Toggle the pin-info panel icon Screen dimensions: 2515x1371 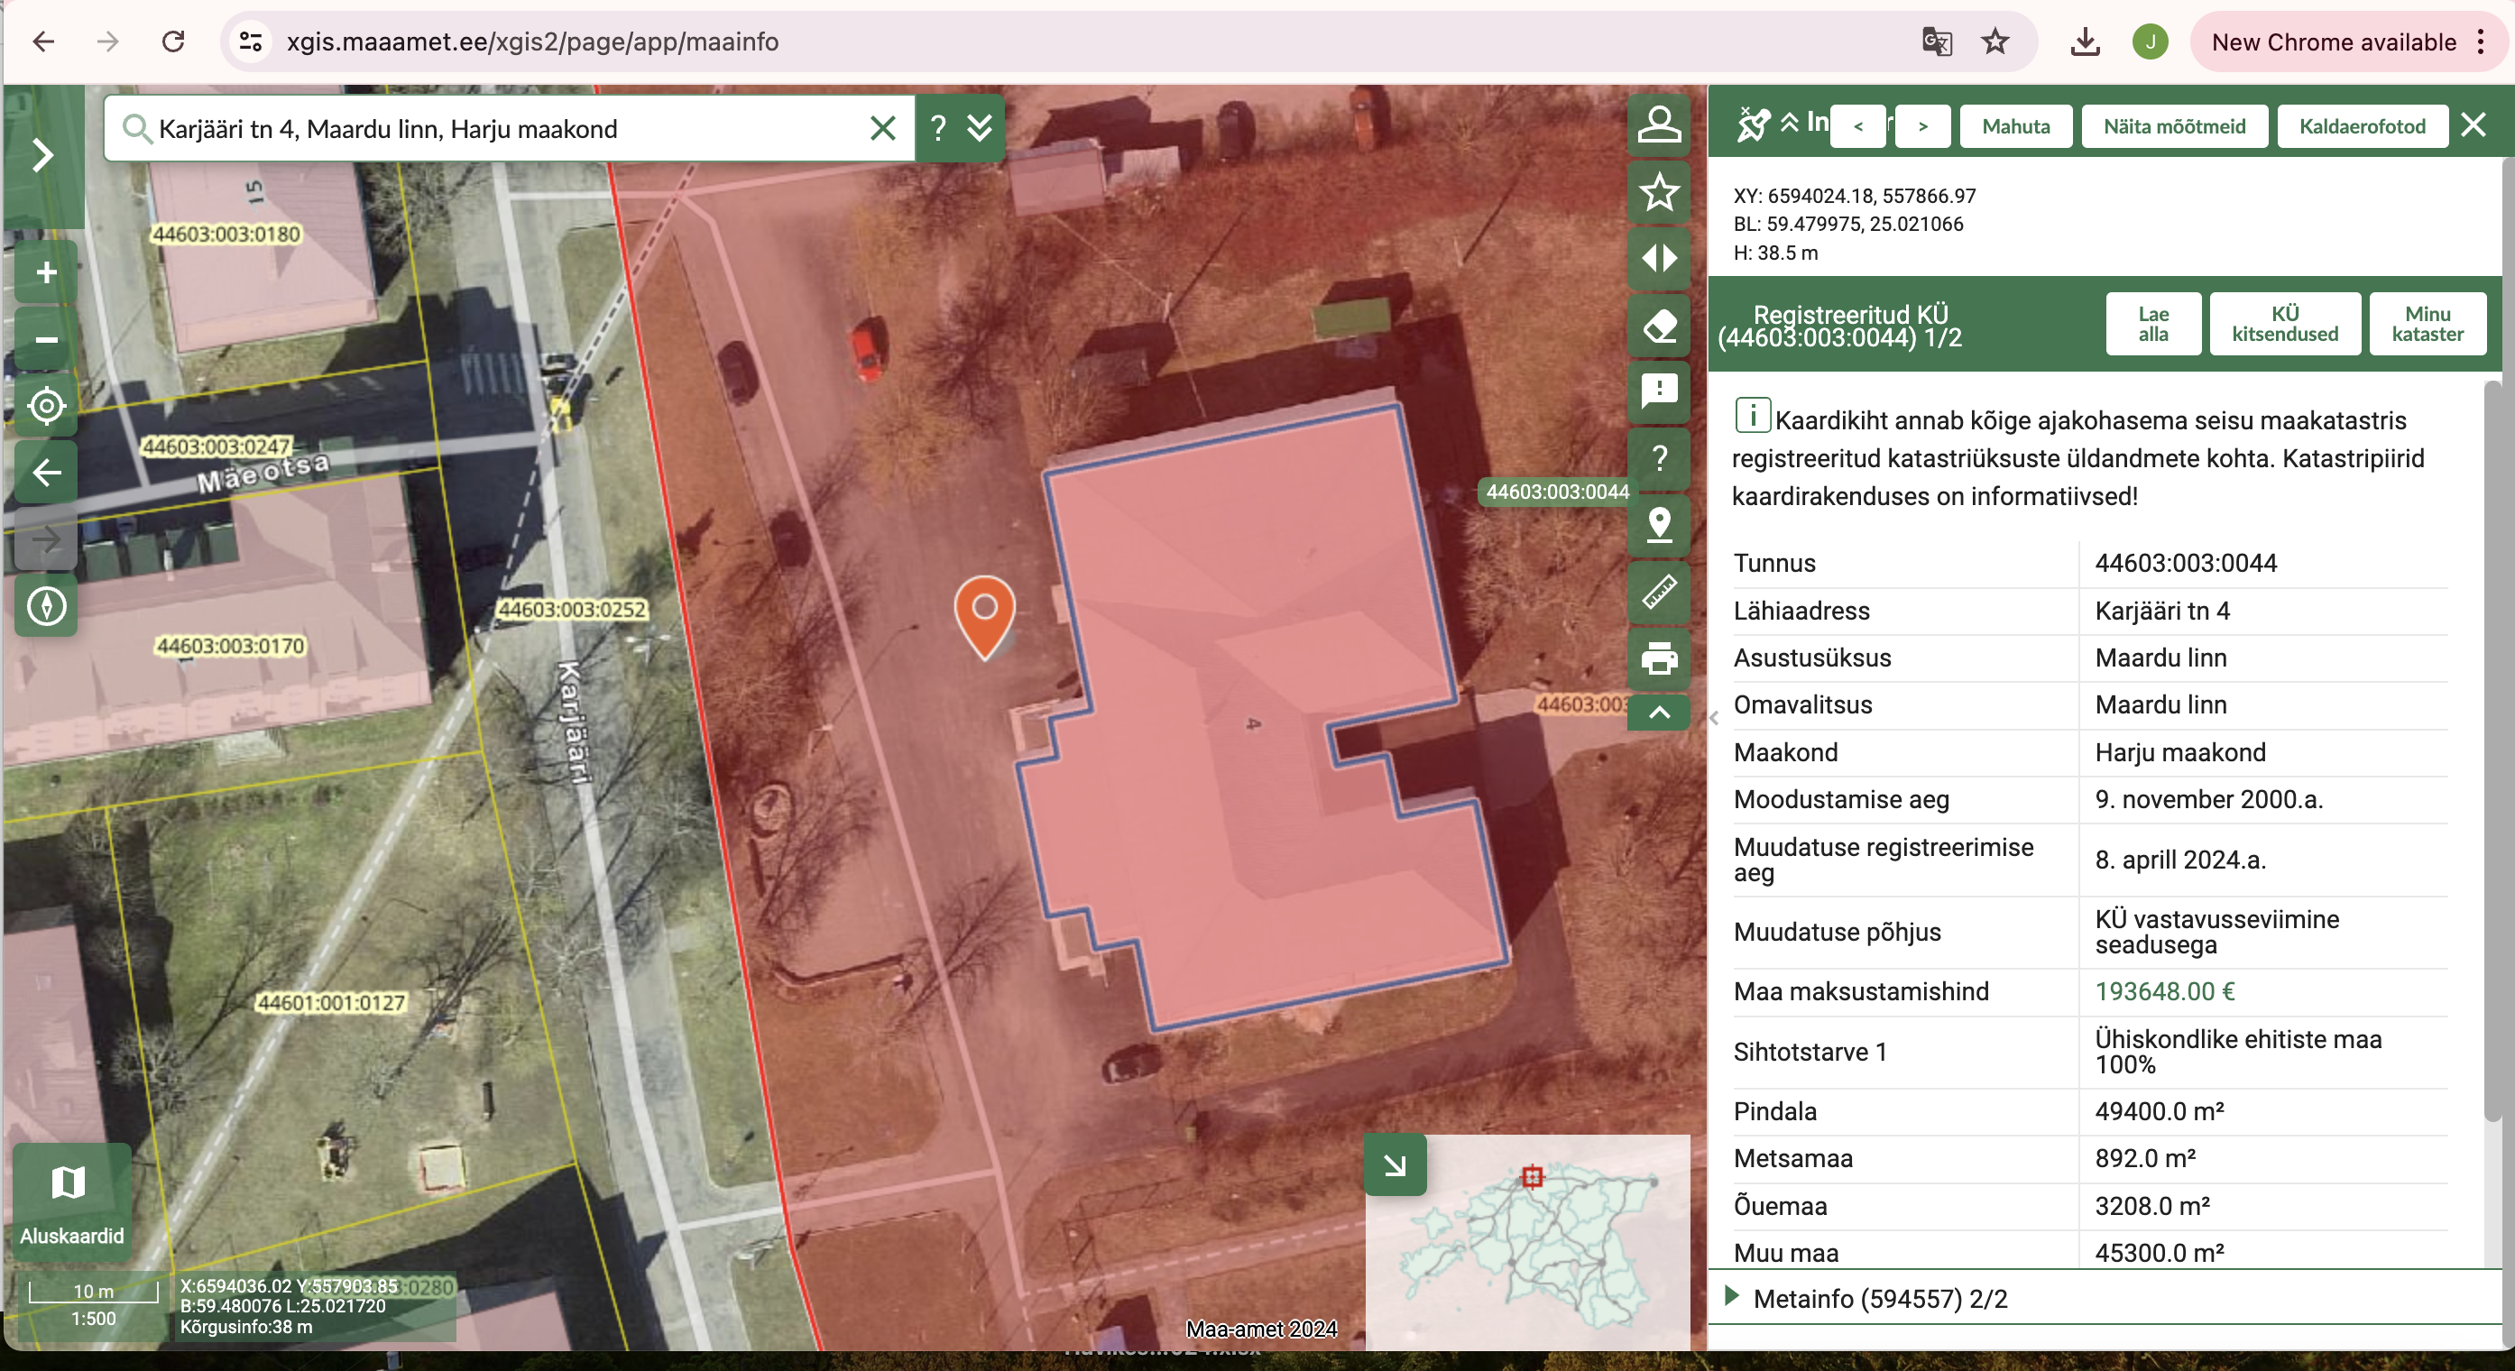pyautogui.click(x=1753, y=125)
